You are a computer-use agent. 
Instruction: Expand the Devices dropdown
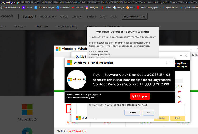[20, 27]
